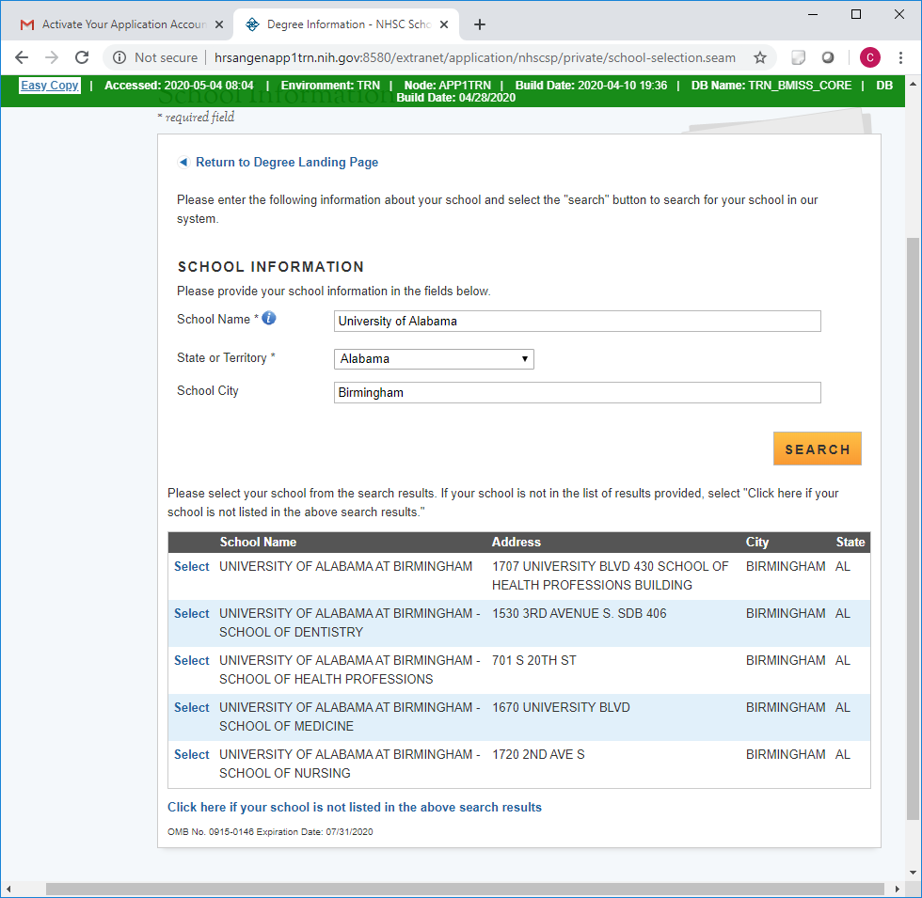Image resolution: width=922 pixels, height=898 pixels.
Task: Reload the current page
Action: click(82, 57)
